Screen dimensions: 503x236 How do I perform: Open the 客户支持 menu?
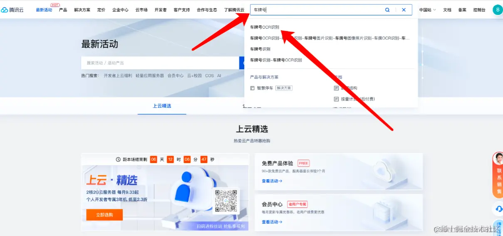182,10
